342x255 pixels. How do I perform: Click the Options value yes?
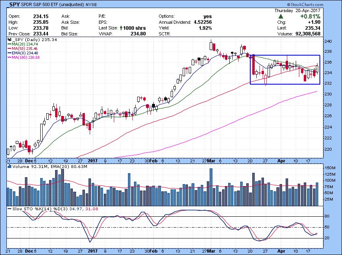coord(208,17)
